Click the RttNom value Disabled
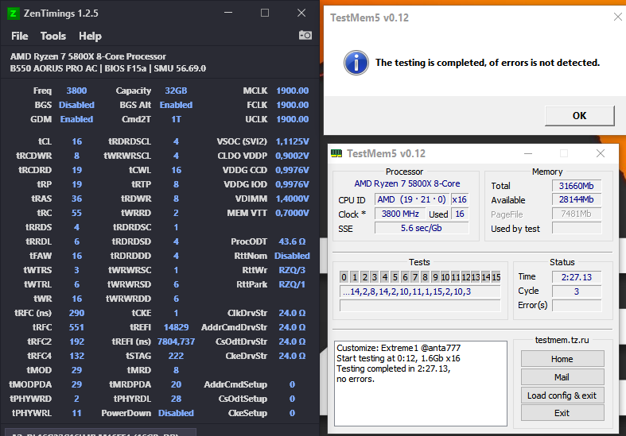Image resolution: width=626 pixels, height=436 pixels. (x=292, y=256)
